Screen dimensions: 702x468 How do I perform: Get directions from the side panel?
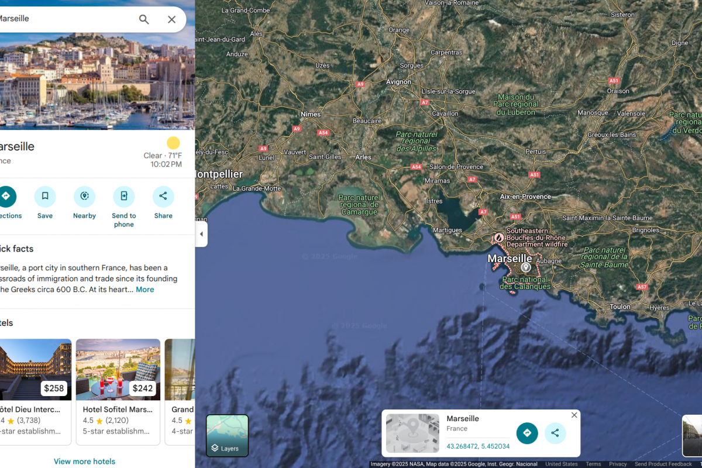(x=7, y=197)
